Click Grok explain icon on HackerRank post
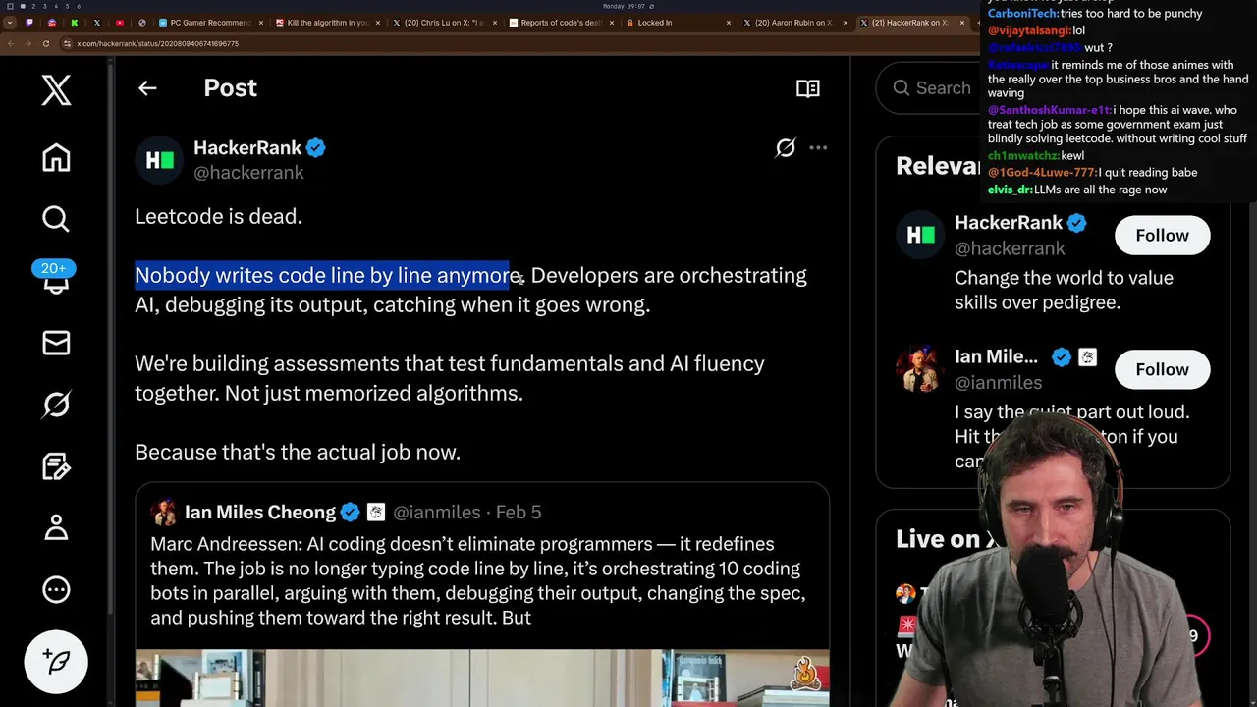Viewport: 1257px width, 707px height. (x=786, y=148)
